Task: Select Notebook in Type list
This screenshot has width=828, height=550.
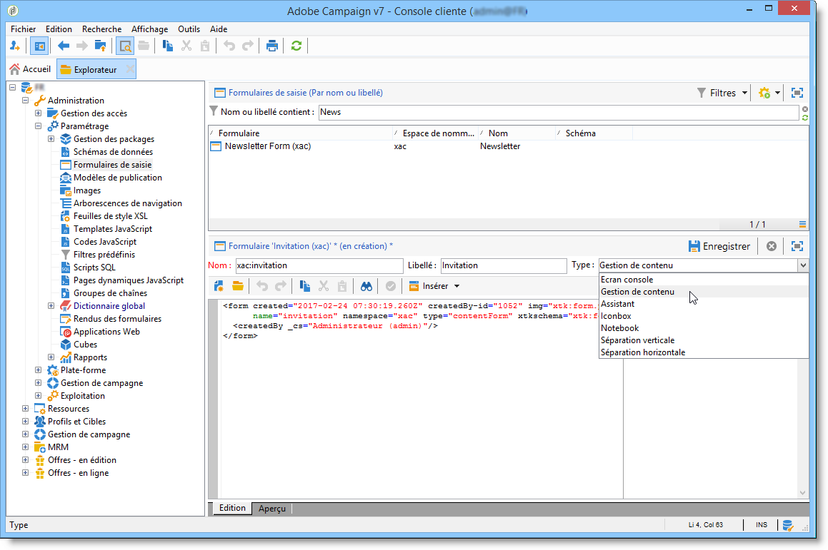Action: 704,328
